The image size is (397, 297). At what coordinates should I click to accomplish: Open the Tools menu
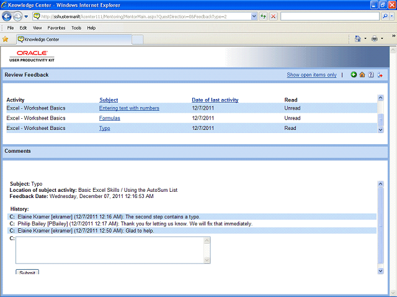pos(76,28)
